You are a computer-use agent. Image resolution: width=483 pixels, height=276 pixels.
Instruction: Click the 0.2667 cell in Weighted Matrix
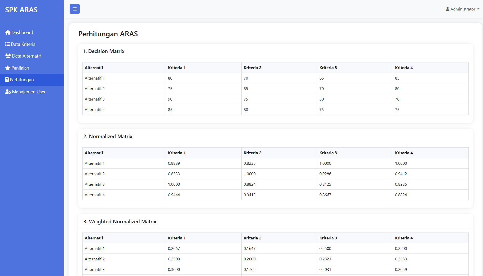pyautogui.click(x=203, y=249)
